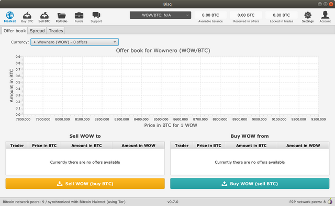Sort Sell table by Price in BTC
Viewport: 335px width, 206px height.
click(x=44, y=146)
